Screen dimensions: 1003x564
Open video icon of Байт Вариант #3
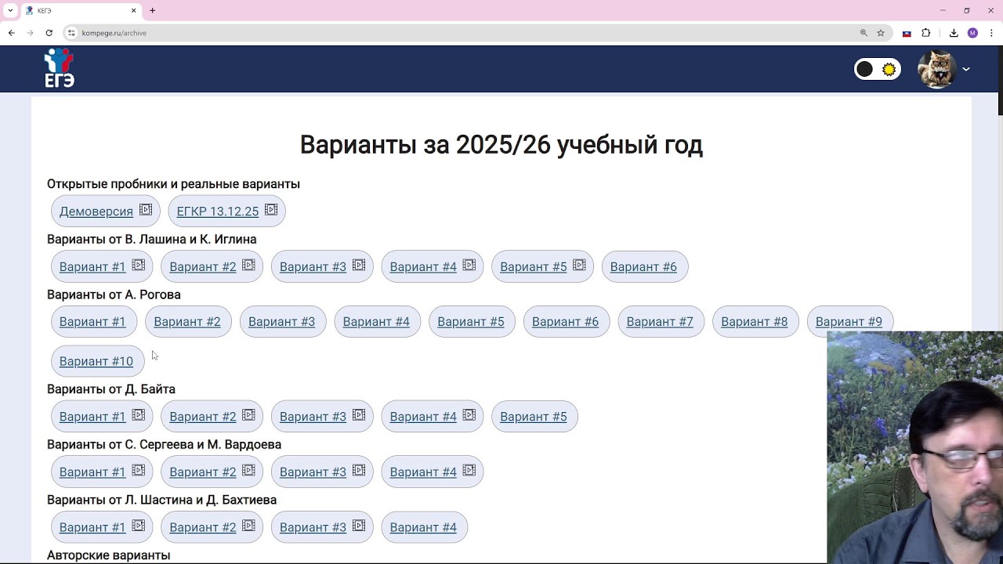pos(359,415)
